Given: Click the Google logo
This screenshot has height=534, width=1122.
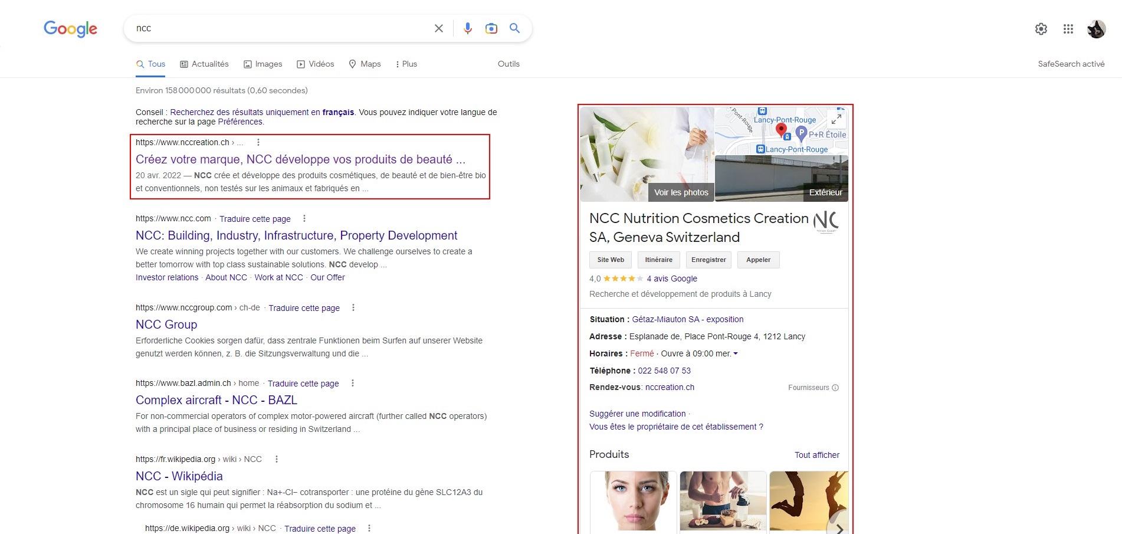Looking at the screenshot, I should pyautogui.click(x=70, y=29).
